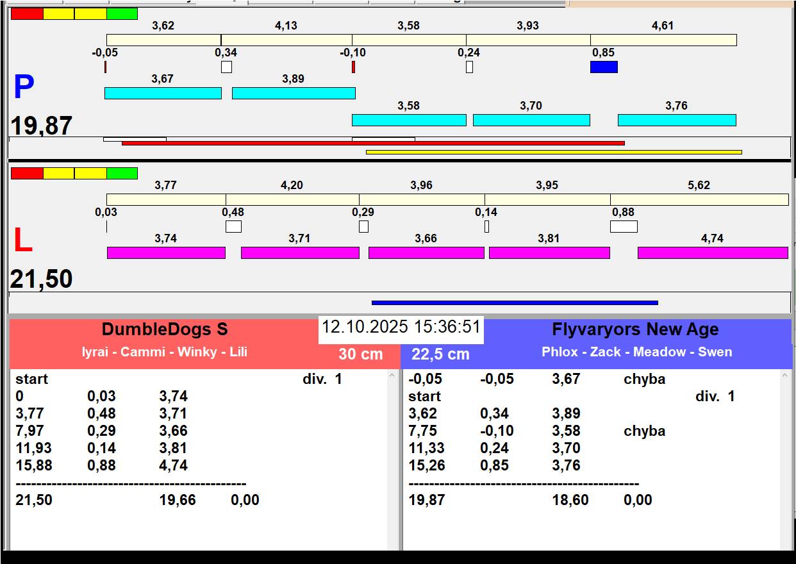Click the 22,5 cm jump height label
This screenshot has width=796, height=564.
(440, 354)
